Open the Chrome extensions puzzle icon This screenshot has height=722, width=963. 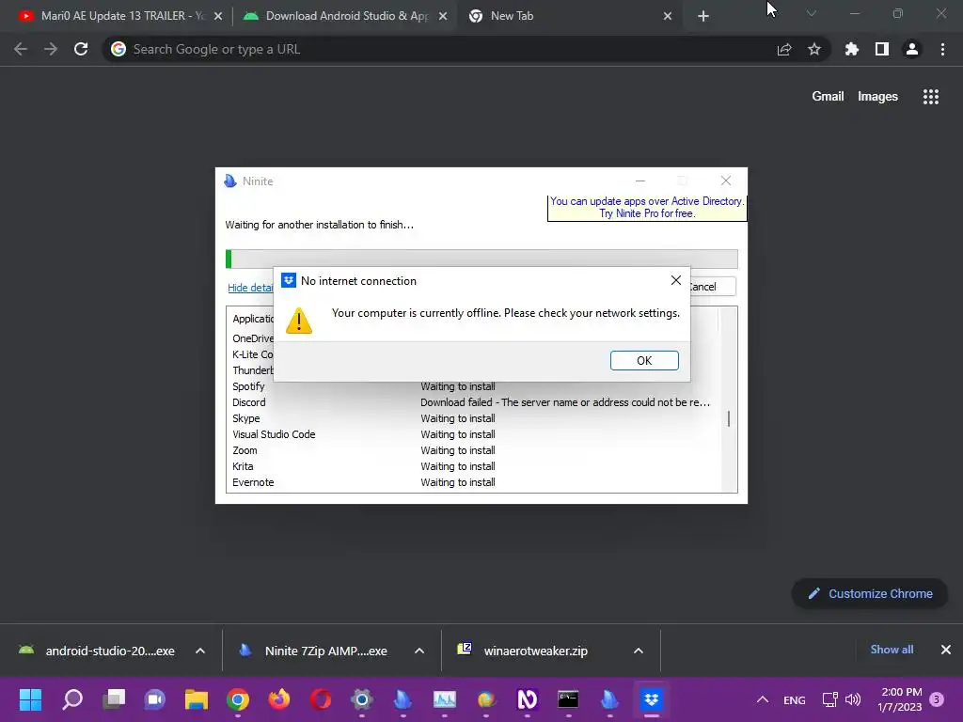852,49
